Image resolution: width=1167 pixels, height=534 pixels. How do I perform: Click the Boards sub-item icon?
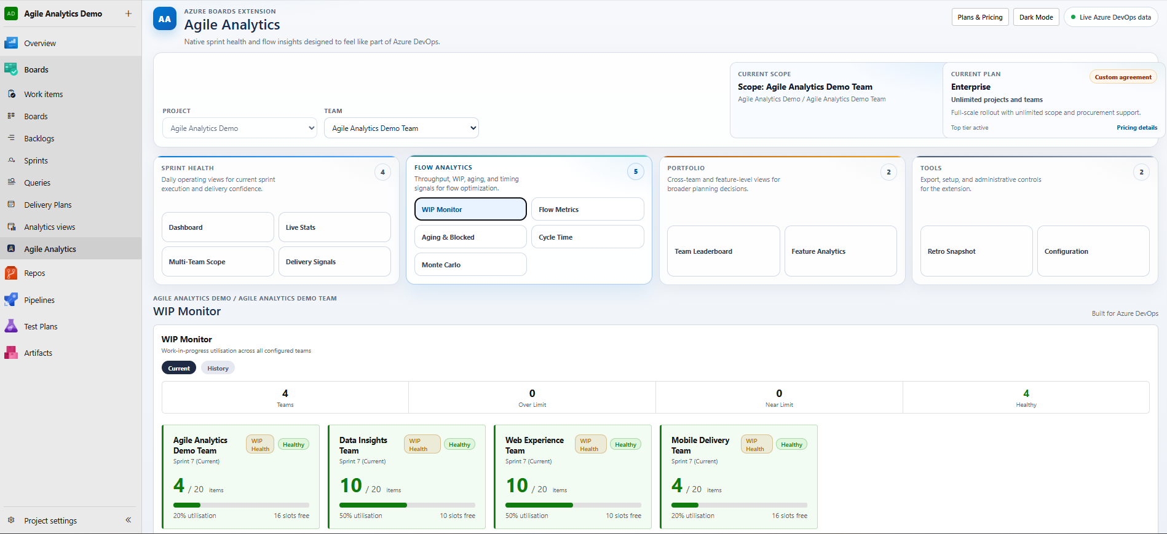[x=11, y=116]
